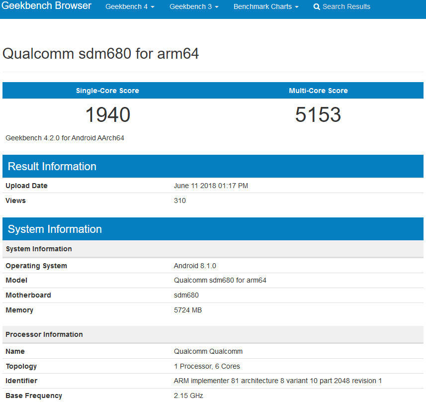Click the Memory label
This screenshot has height=404, width=426.
[x=19, y=310]
